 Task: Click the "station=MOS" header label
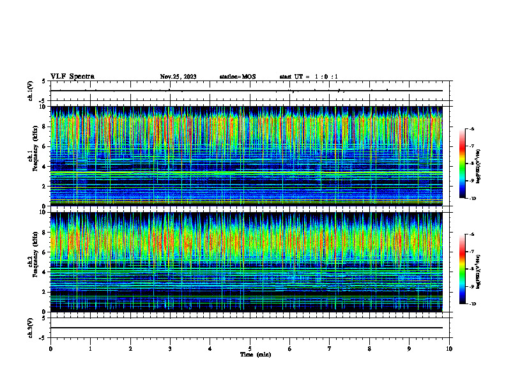point(238,77)
